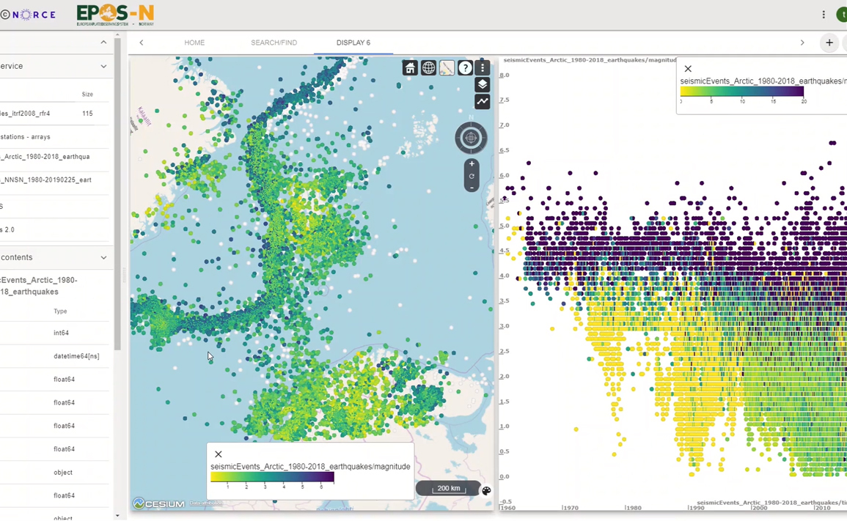
Task: Click the map magnitude color bar
Action: (x=272, y=477)
